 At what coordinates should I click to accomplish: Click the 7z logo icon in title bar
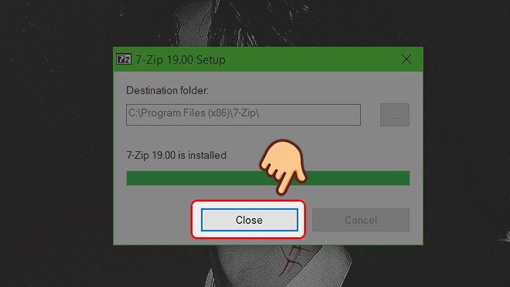pyautogui.click(x=124, y=59)
